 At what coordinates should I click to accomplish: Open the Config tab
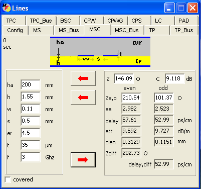coord(15,30)
